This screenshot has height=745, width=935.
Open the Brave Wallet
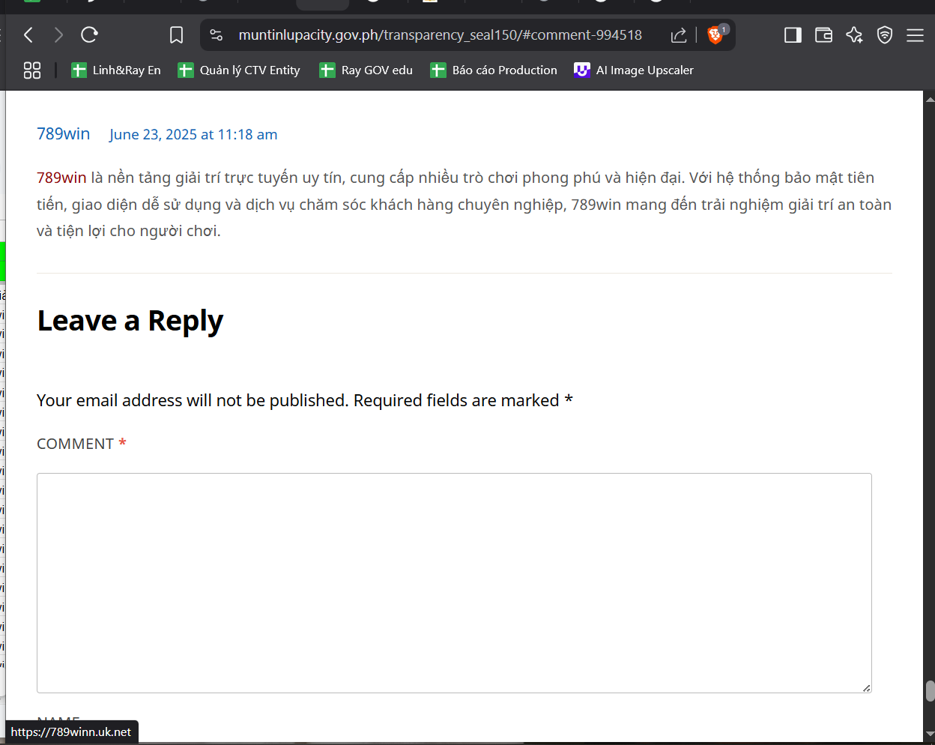[x=823, y=35]
